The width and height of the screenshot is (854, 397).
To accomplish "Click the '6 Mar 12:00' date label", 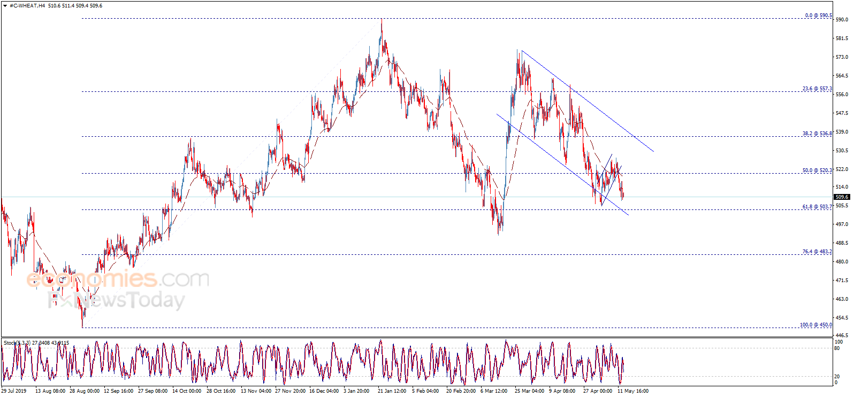I will pos(494,391).
